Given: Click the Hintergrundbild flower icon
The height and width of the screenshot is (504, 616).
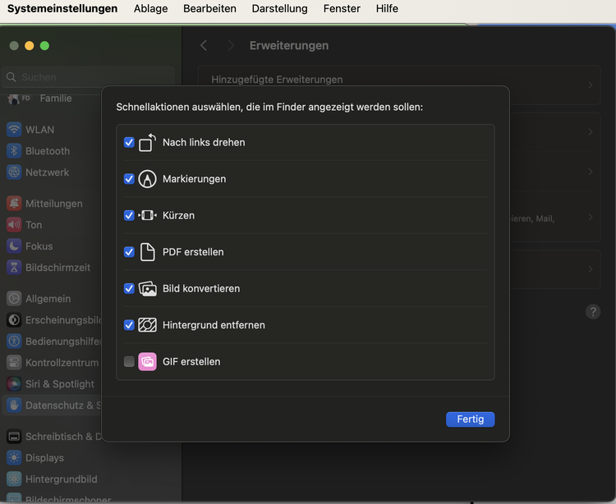Looking at the screenshot, I should pos(14,479).
